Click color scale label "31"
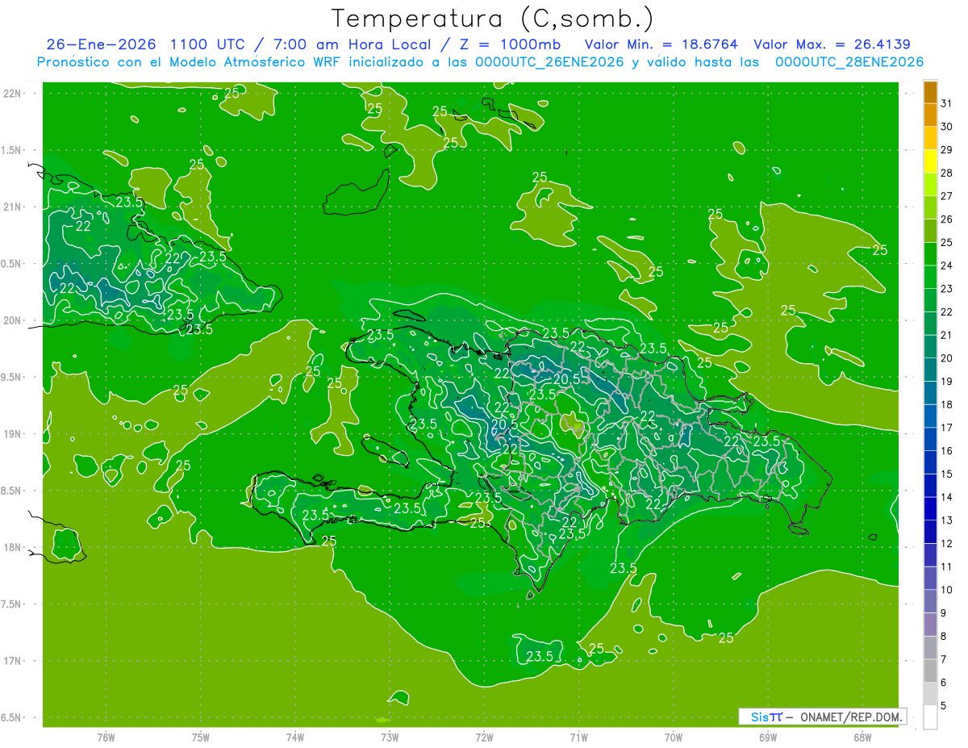The width and height of the screenshot is (968, 748). pos(946,103)
